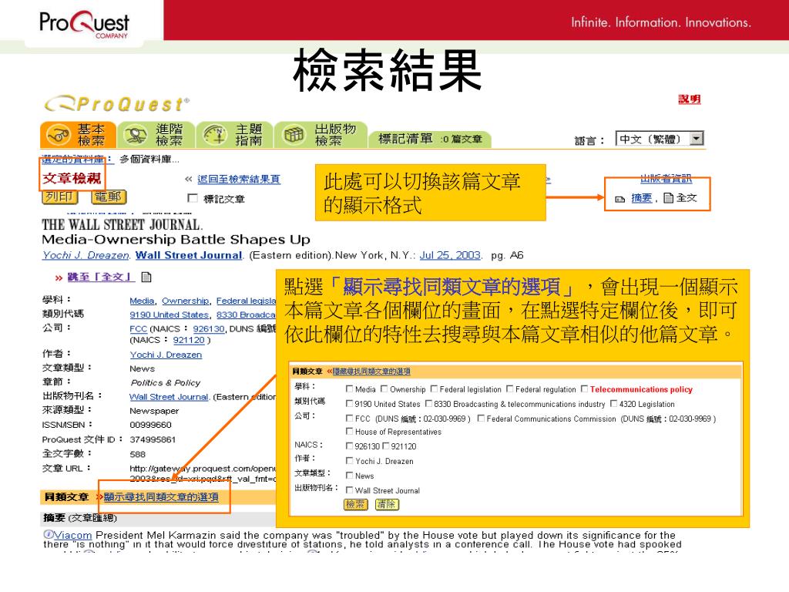Click the 全文 full text document icon
Image resolution: width=789 pixels, height=592 pixels.
(x=668, y=198)
